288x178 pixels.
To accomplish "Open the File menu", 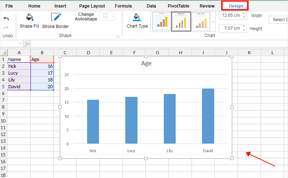I will tap(9, 6).
